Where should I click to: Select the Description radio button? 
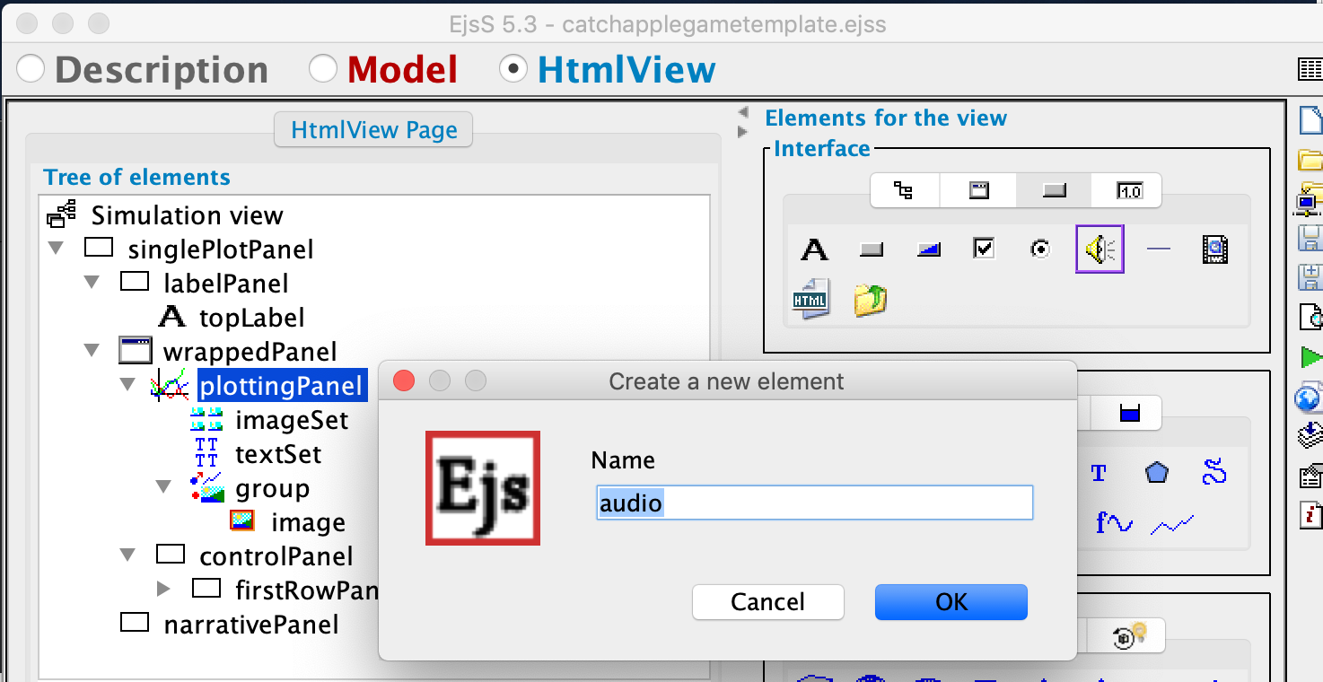pos(30,69)
